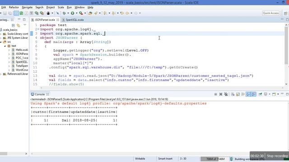This screenshot has width=289, height=162.
Task: Open the Debug button dropdown arrow
Action: pyautogui.click(x=68, y=13)
